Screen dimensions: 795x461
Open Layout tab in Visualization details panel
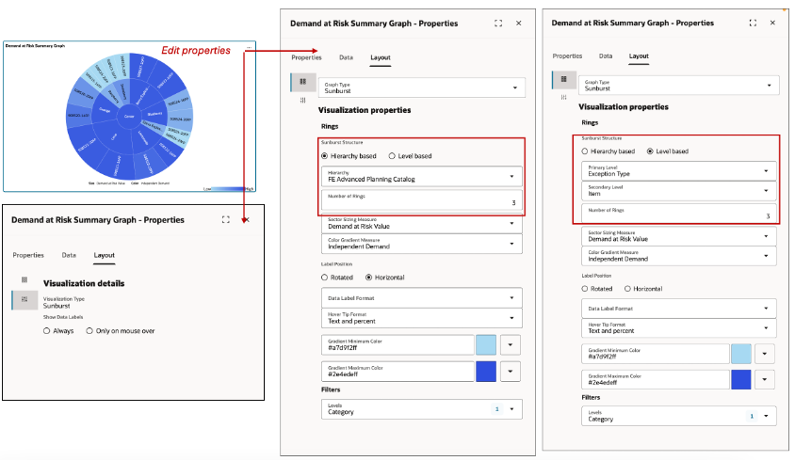tap(104, 255)
